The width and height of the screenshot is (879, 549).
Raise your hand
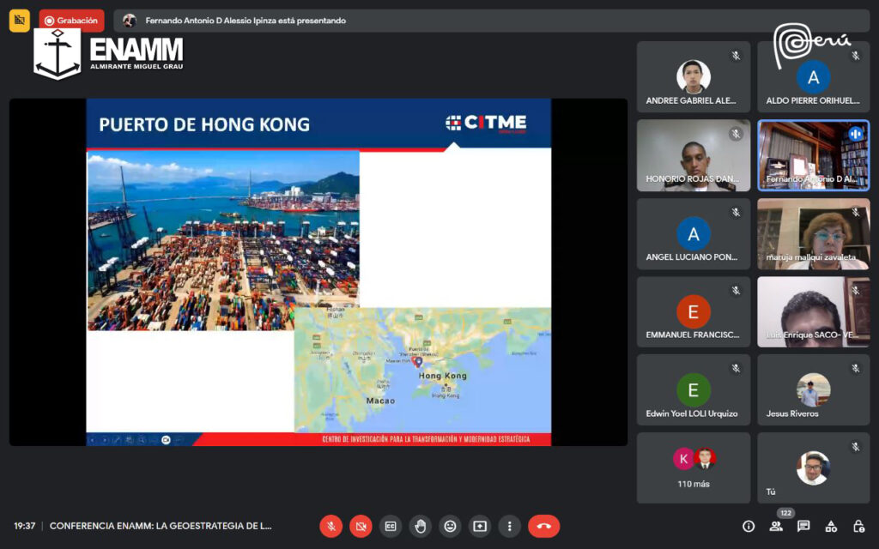click(420, 526)
